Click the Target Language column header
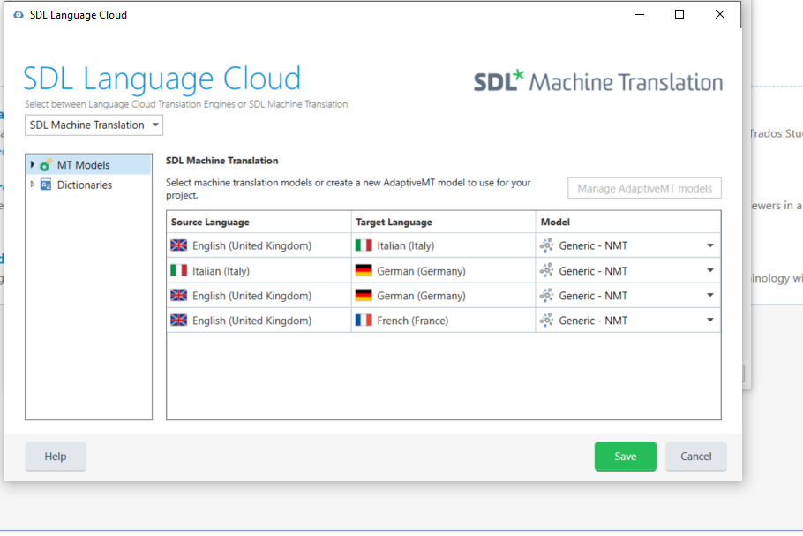 444,222
